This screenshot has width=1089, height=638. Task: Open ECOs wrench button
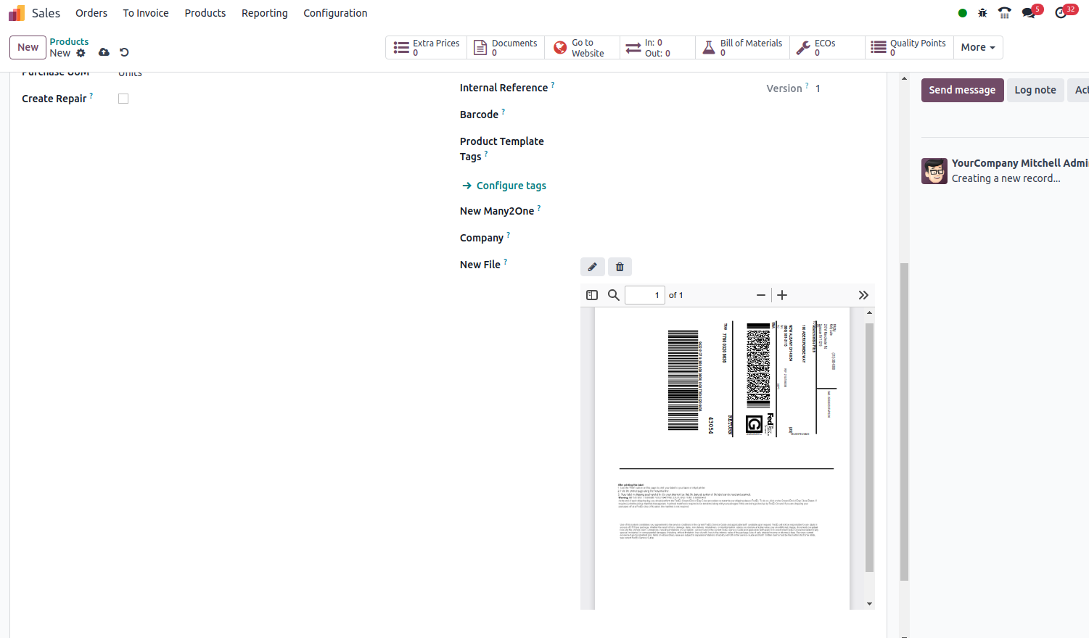[x=827, y=48]
